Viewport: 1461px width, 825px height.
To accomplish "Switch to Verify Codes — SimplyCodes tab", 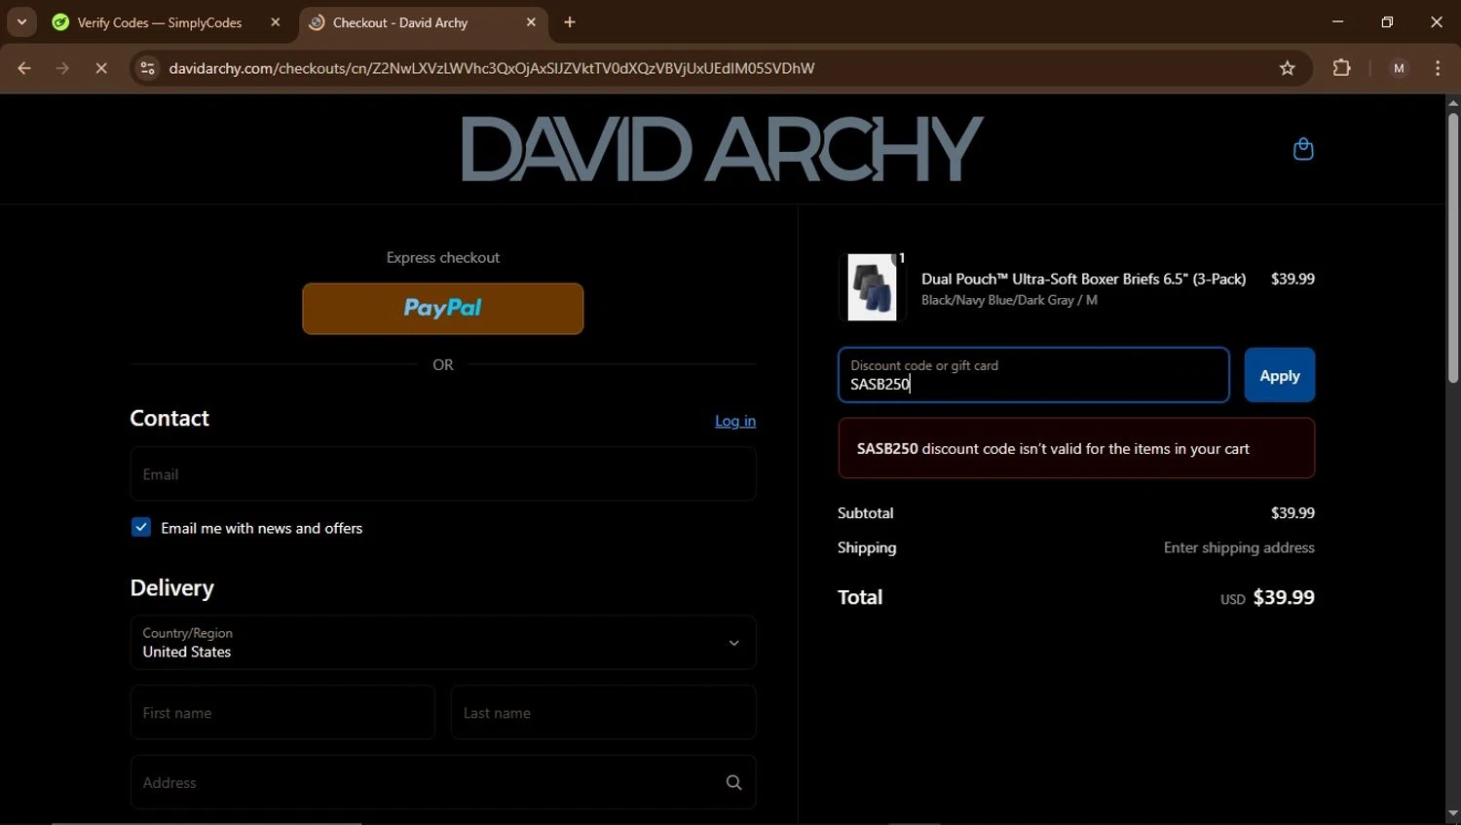I will click(160, 22).
